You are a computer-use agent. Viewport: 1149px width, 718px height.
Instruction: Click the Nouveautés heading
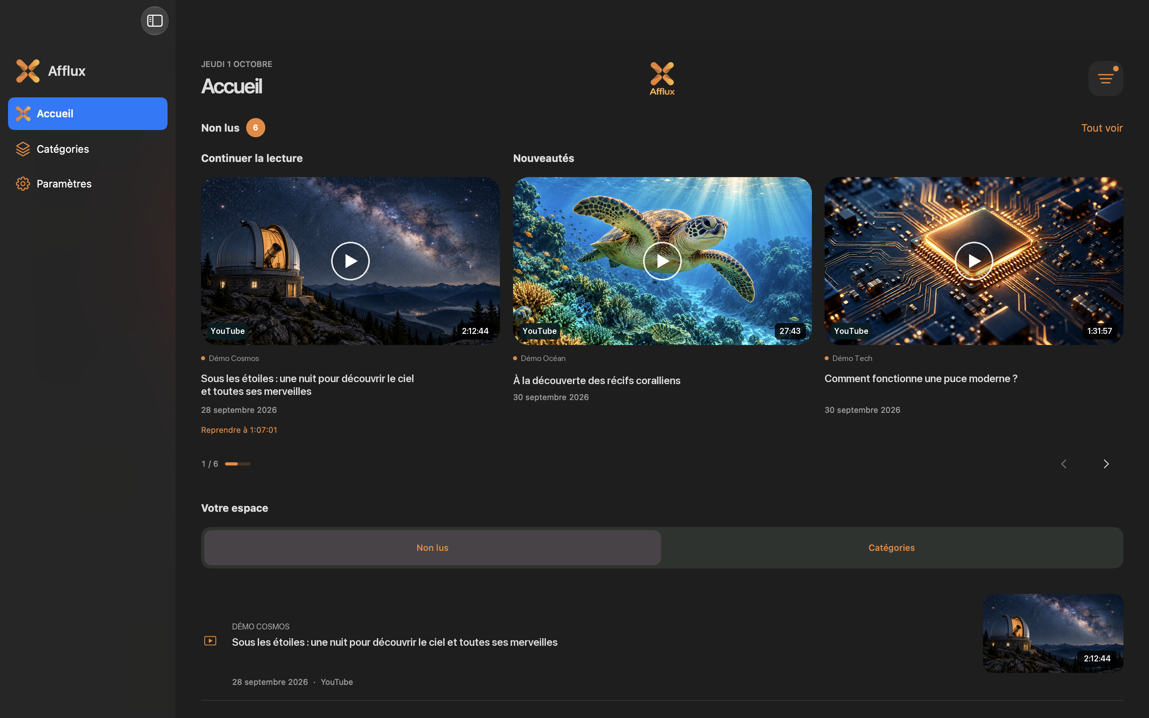coord(543,158)
